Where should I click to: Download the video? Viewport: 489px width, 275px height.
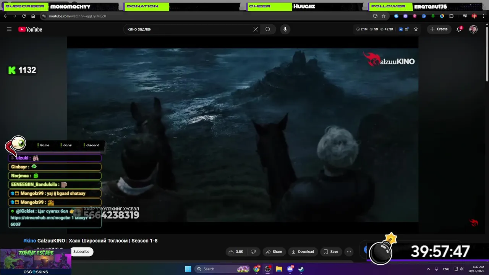coord(303,252)
